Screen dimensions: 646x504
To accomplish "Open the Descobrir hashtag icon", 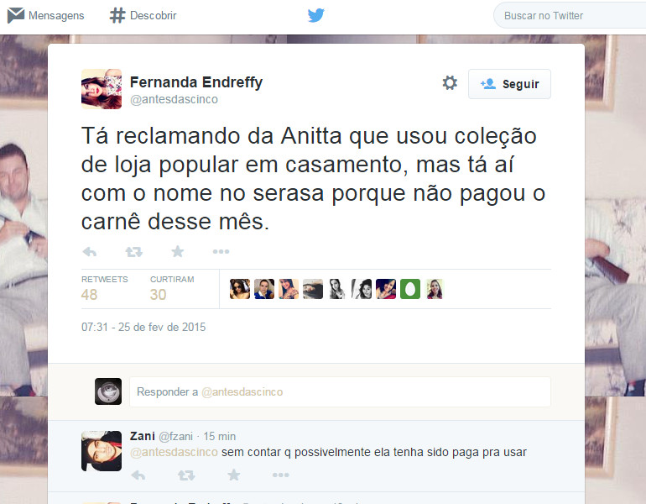I will (x=117, y=15).
